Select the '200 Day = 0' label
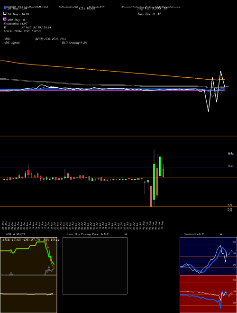 (x=16, y=20)
